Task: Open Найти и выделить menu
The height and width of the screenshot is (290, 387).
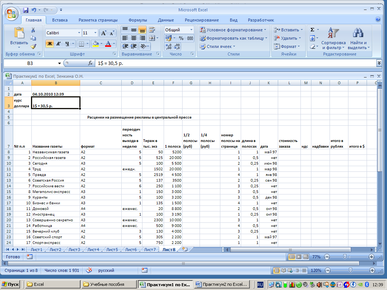Action: [x=358, y=38]
